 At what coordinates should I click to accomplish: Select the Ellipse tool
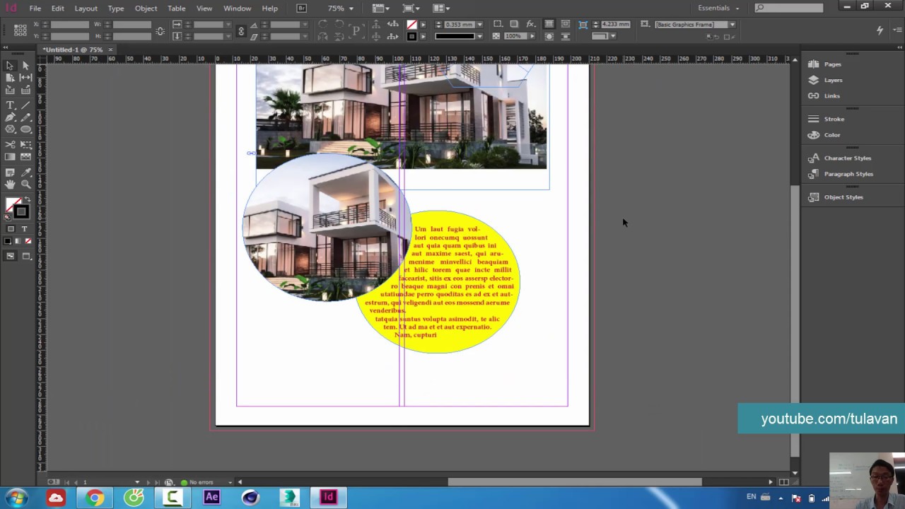click(25, 129)
